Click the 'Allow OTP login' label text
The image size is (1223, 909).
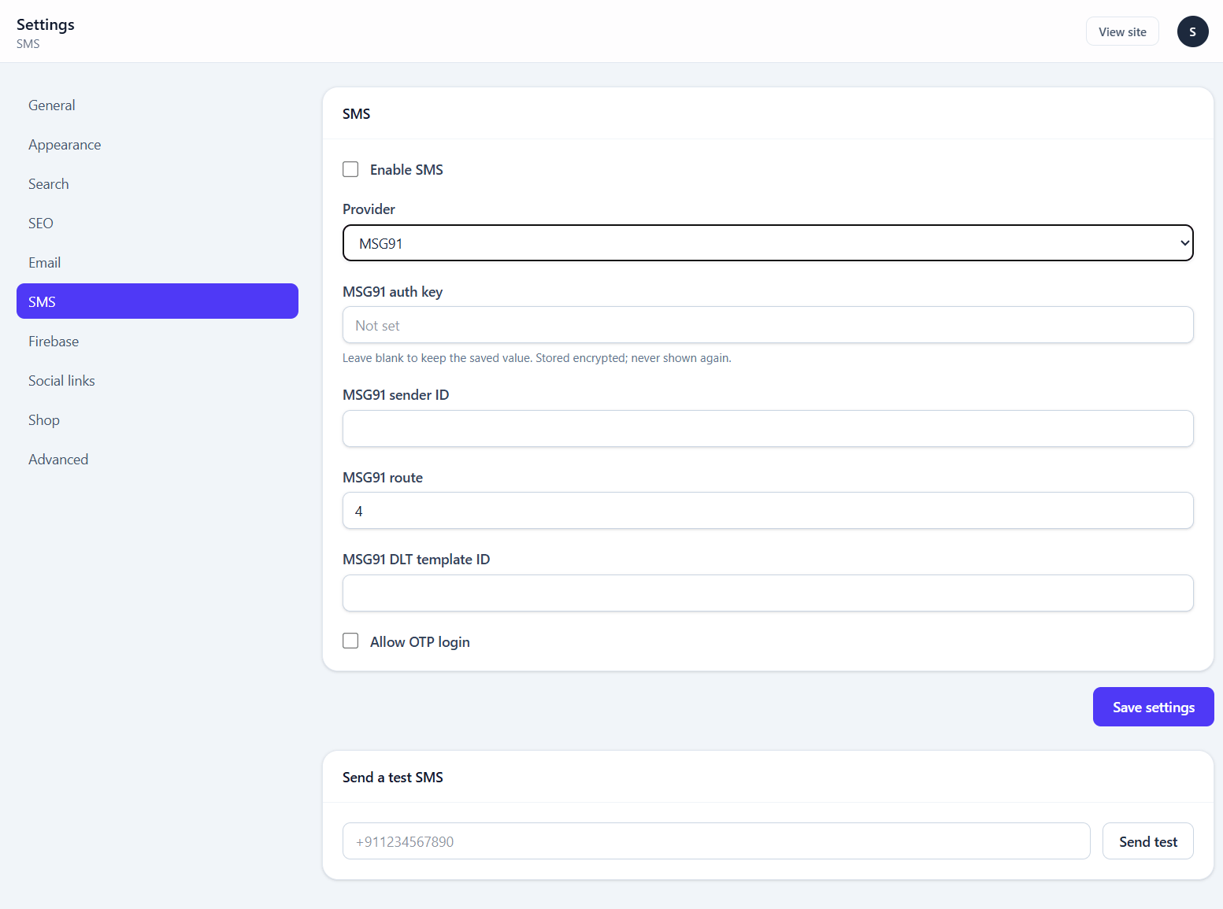pos(420,642)
